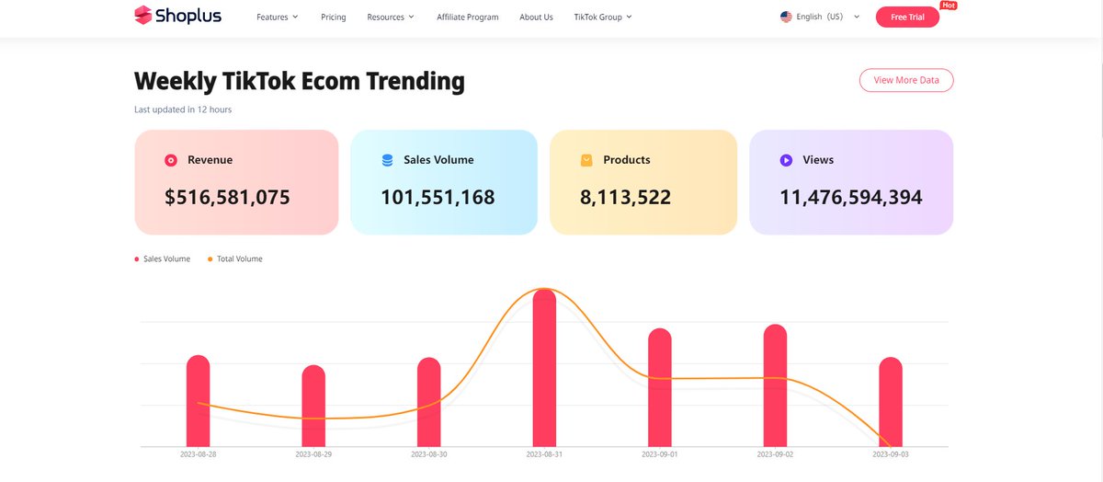Select the 2023-09-02 bar

(x=776, y=385)
